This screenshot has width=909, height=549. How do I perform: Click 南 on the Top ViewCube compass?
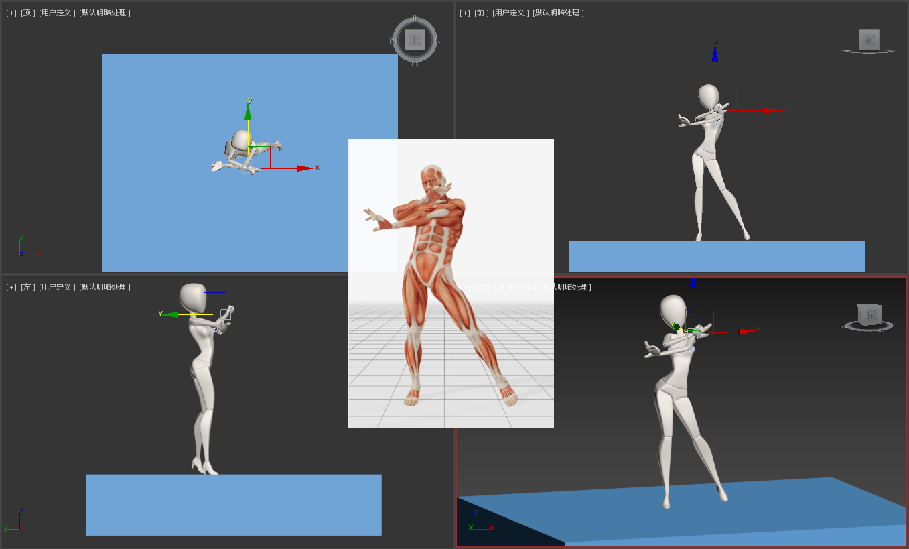click(x=415, y=62)
